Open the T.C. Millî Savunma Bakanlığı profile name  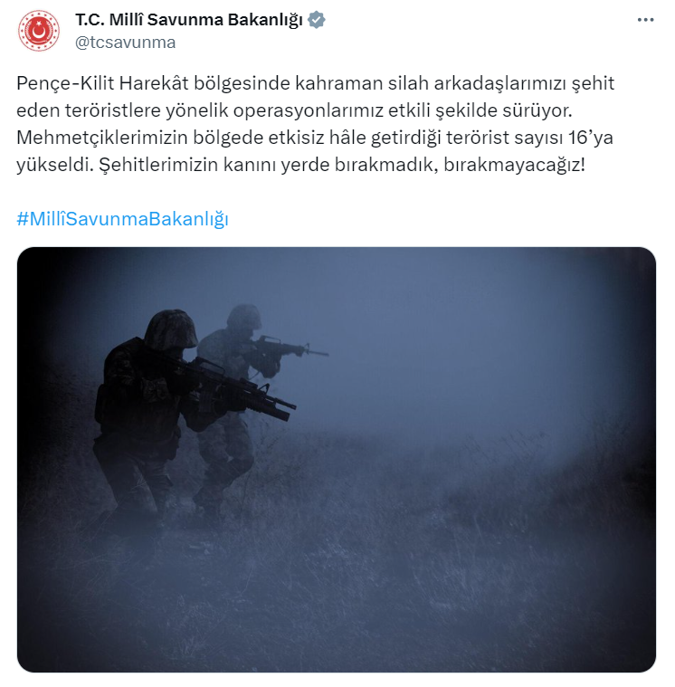[189, 20]
